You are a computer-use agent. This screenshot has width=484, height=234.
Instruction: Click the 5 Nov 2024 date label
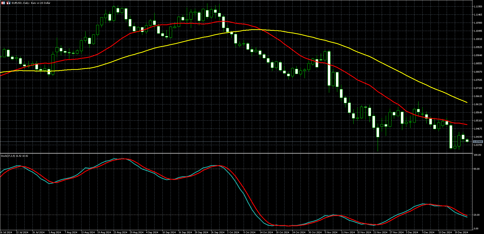331,232
